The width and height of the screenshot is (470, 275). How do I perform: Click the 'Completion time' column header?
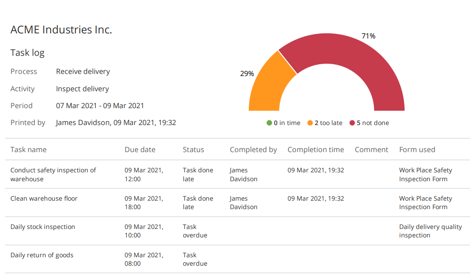315,150
